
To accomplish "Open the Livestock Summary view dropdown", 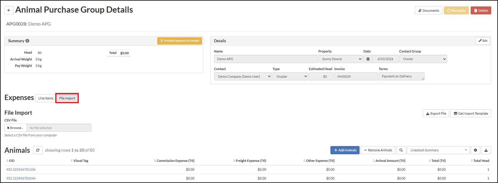I will coord(438,150).
